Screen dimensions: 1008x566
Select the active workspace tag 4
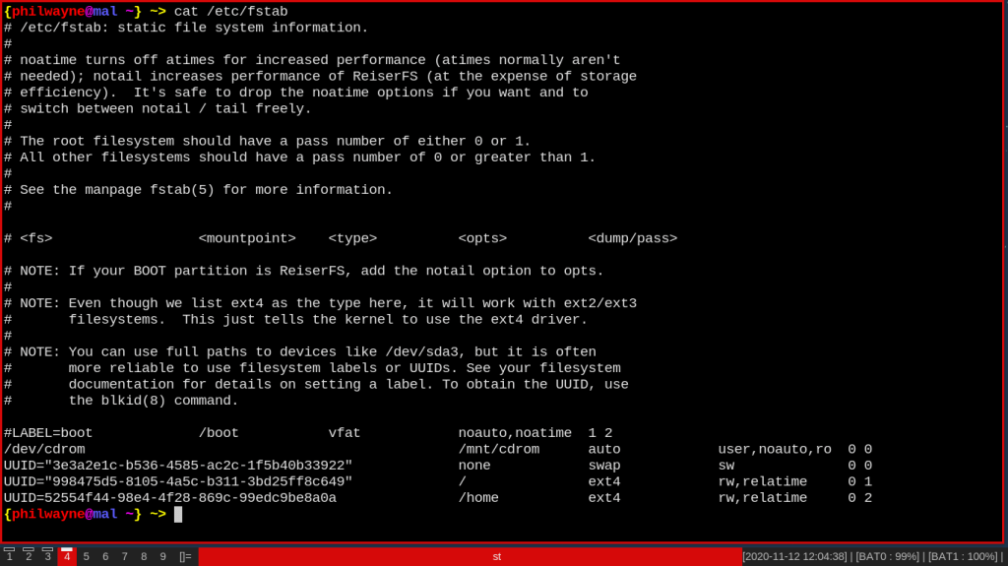[x=67, y=556]
